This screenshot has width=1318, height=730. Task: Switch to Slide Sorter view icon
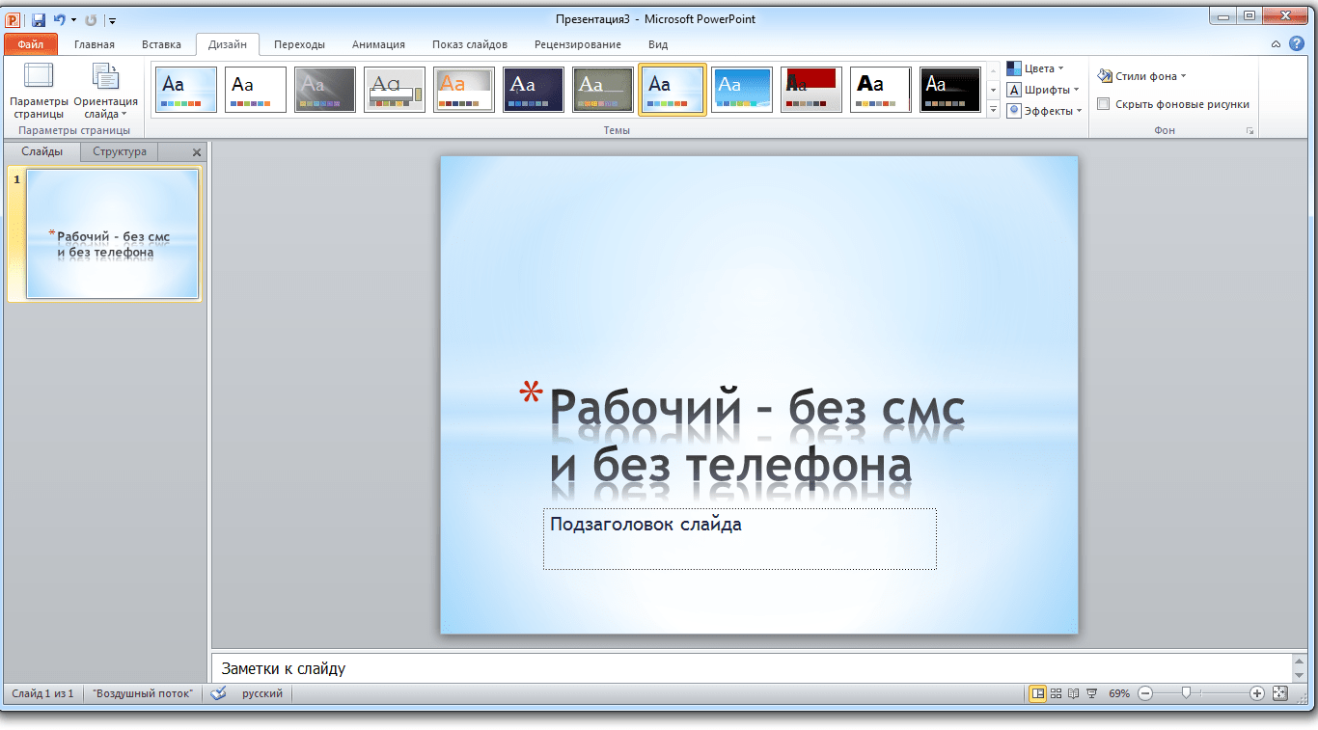click(x=1056, y=693)
